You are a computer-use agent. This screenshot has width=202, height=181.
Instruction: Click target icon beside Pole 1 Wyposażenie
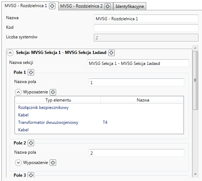click(53, 92)
